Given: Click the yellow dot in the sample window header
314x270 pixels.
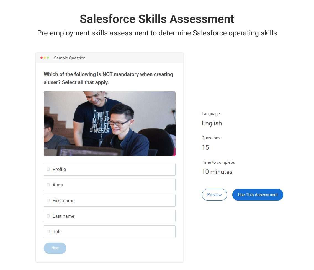Looking at the screenshot, I should [45, 58].
